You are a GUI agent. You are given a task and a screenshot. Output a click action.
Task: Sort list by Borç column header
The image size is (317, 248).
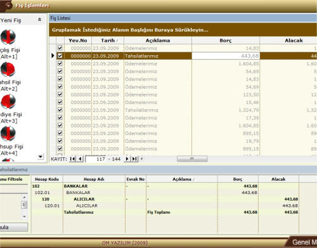(x=226, y=41)
